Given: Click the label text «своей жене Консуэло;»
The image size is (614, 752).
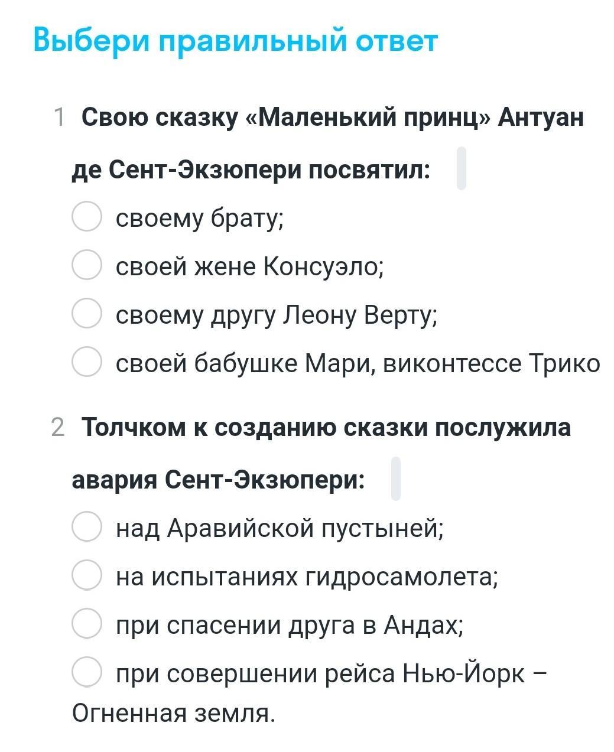Looking at the screenshot, I should pyautogui.click(x=249, y=266).
